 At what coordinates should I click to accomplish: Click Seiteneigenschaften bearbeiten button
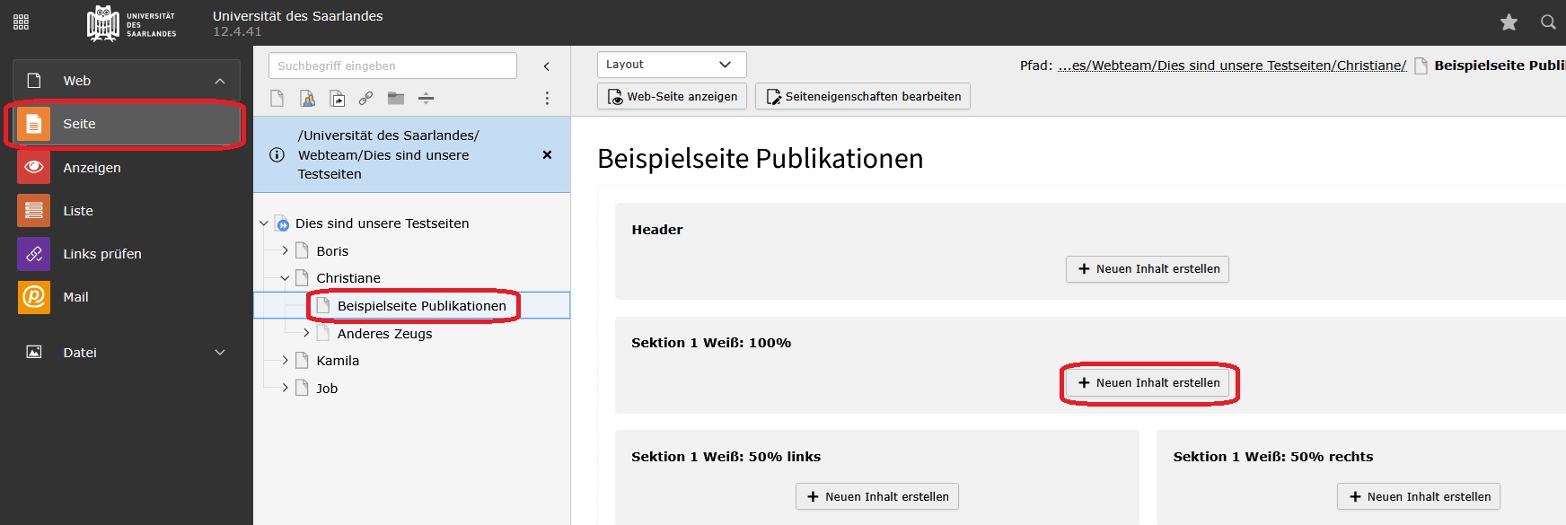[x=862, y=97]
